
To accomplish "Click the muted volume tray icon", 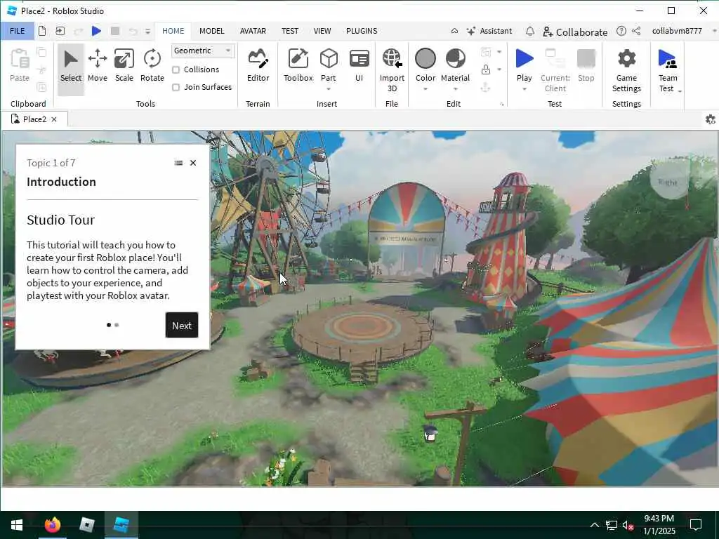I will 628,525.
